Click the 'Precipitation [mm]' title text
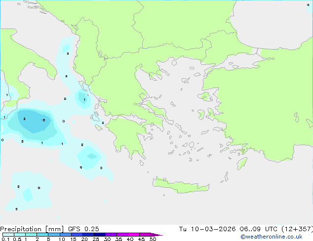Screen dimensions: 313x241 [x=32, y=229]
